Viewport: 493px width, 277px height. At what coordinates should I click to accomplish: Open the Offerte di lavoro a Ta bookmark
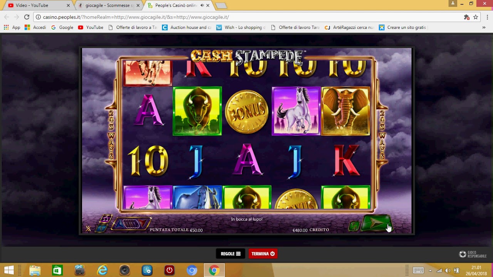pos(132,27)
